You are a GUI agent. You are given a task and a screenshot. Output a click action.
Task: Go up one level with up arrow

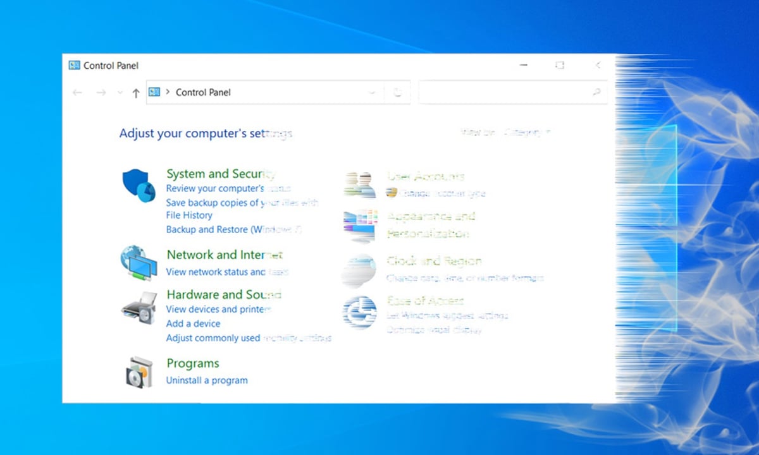135,93
